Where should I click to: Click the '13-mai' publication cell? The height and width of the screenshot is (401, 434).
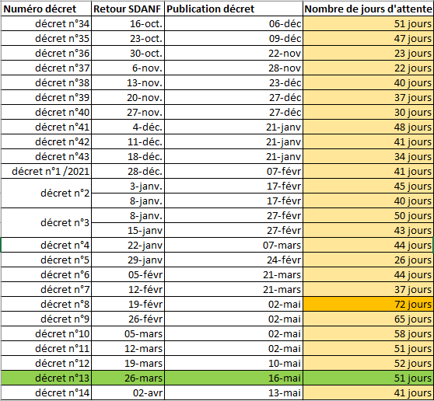[x=233, y=392]
